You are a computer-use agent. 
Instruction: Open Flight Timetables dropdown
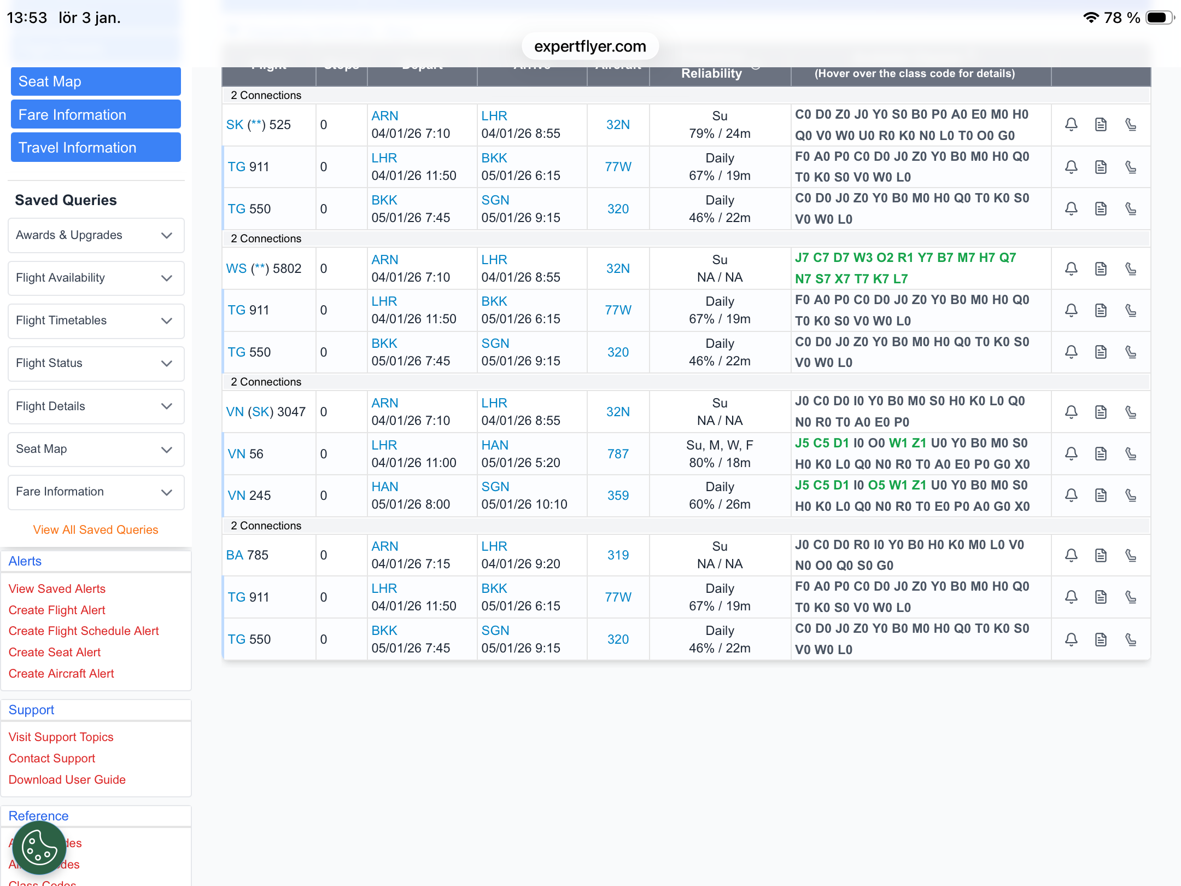click(x=96, y=320)
